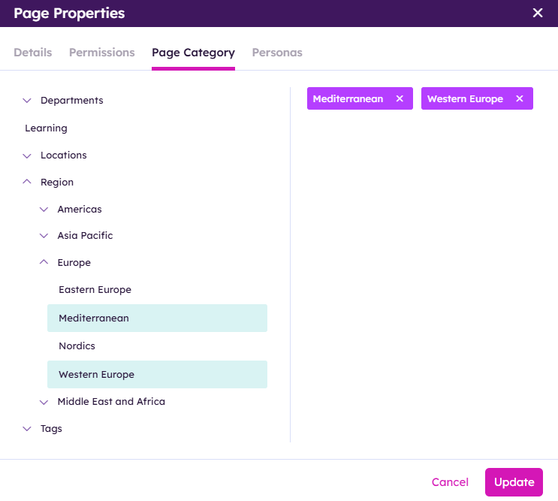The height and width of the screenshot is (501, 558).
Task: Close the Page Properties dialog
Action: pos(537,13)
